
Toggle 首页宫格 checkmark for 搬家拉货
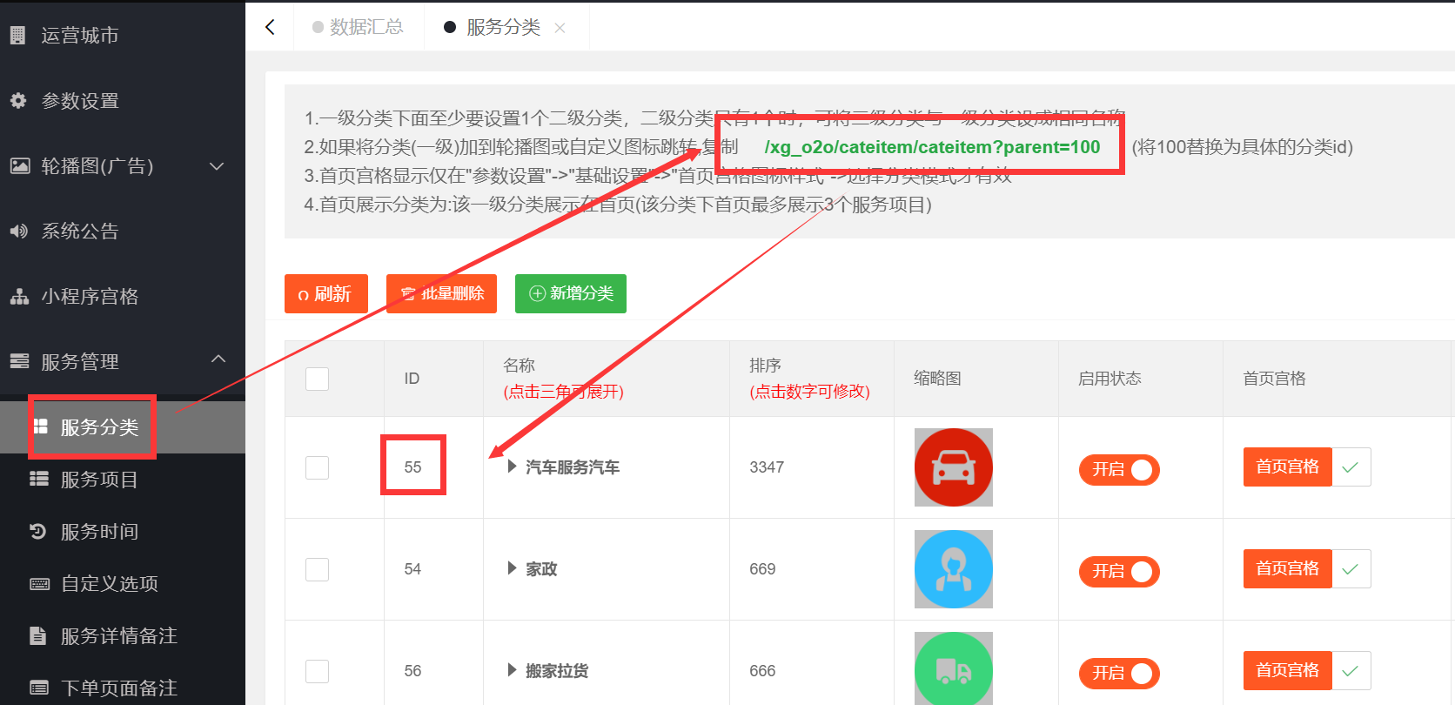pyautogui.click(x=1351, y=670)
